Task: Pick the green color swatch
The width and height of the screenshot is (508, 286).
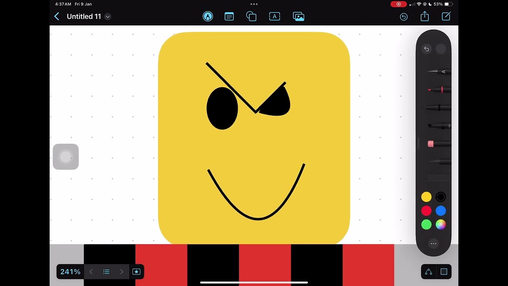Action: pyautogui.click(x=426, y=225)
